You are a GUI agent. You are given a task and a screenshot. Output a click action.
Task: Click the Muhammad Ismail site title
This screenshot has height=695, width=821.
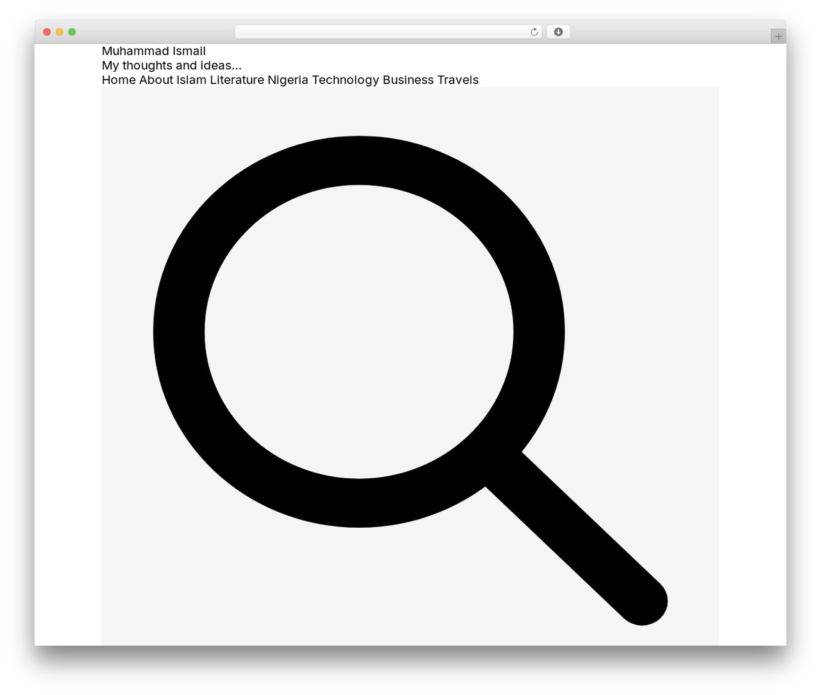pyautogui.click(x=154, y=51)
